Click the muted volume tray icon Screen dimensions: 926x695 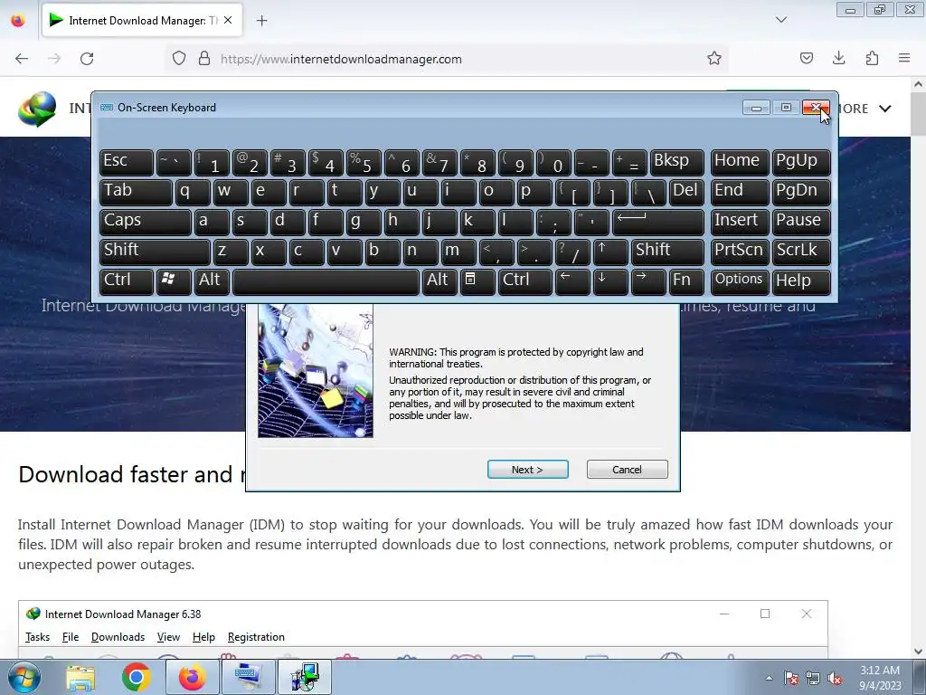[x=835, y=678]
